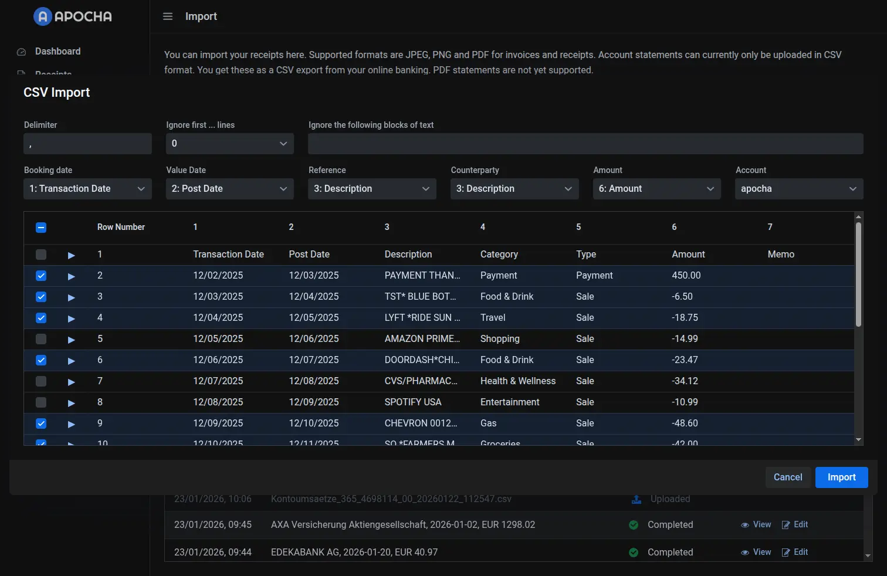Click inside the Delimiter input field
887x576 pixels.
tap(87, 143)
